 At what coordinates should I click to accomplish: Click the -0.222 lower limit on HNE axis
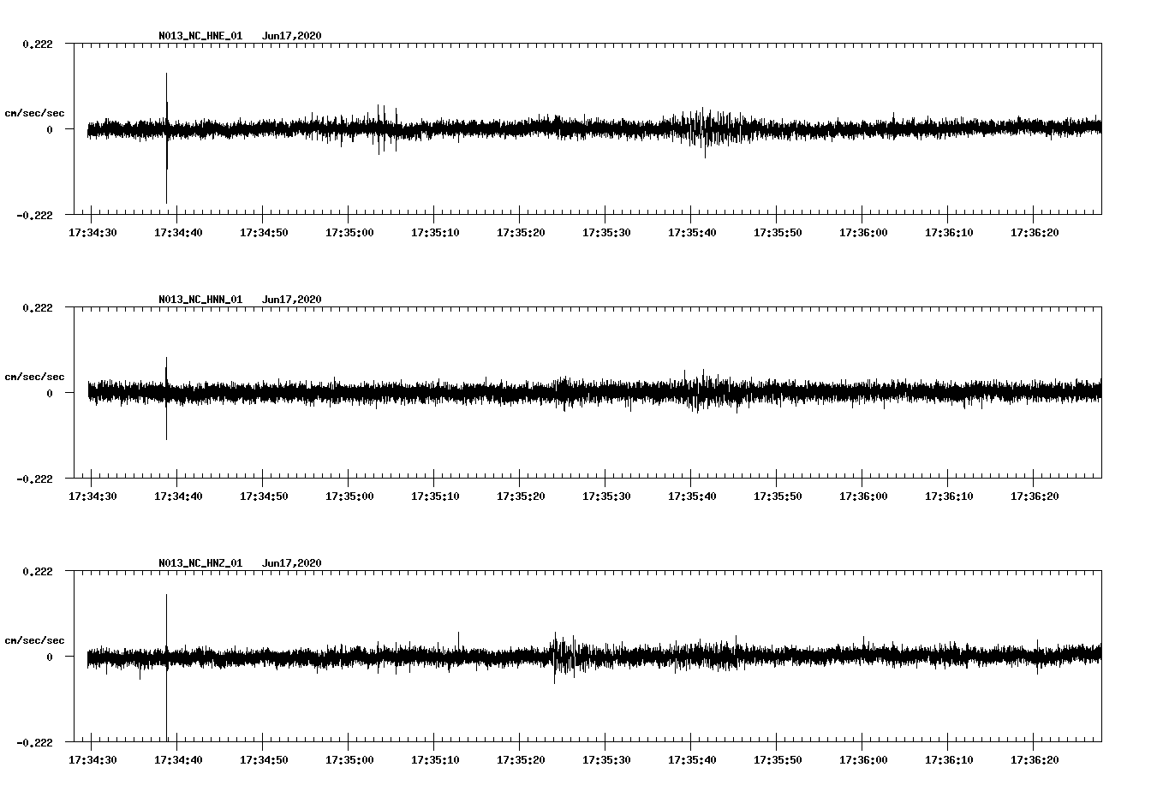tap(34, 215)
